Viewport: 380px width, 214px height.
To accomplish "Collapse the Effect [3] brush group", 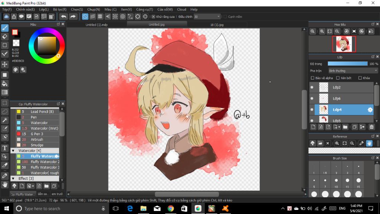I will pyautogui.click(x=13, y=179).
